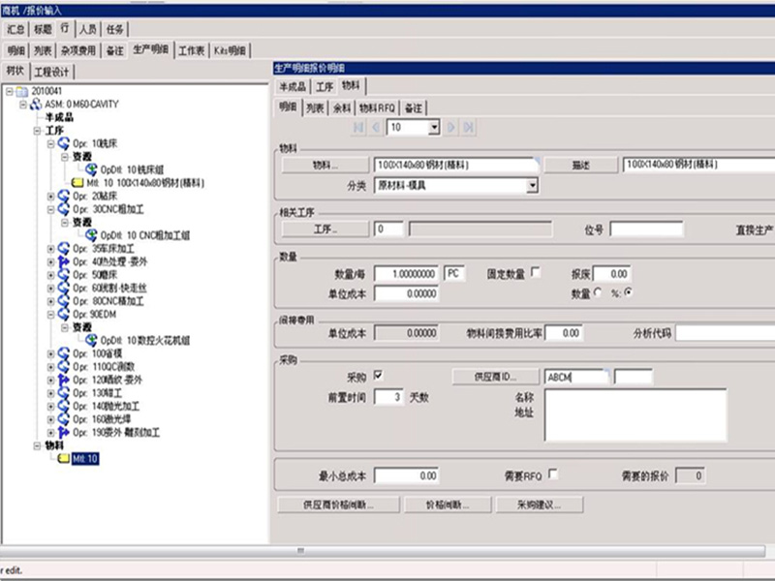Click the 前置时间 field showing 3

pos(388,397)
